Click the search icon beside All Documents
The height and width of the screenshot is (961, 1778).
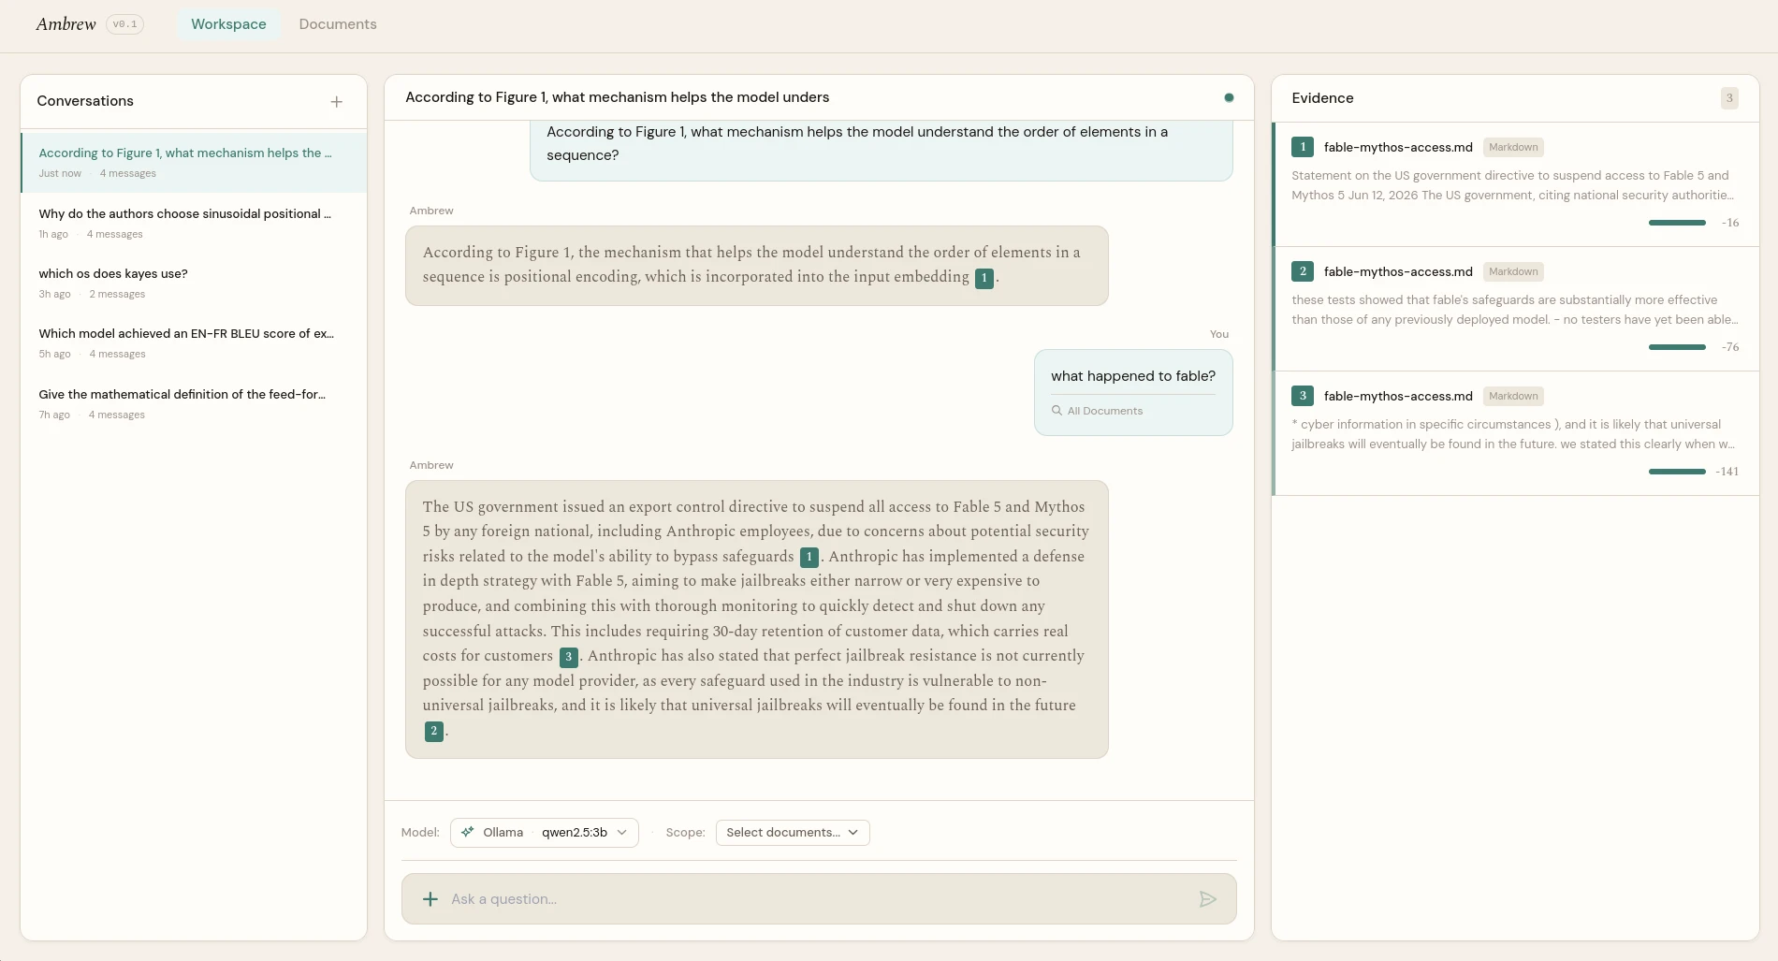[x=1057, y=411]
